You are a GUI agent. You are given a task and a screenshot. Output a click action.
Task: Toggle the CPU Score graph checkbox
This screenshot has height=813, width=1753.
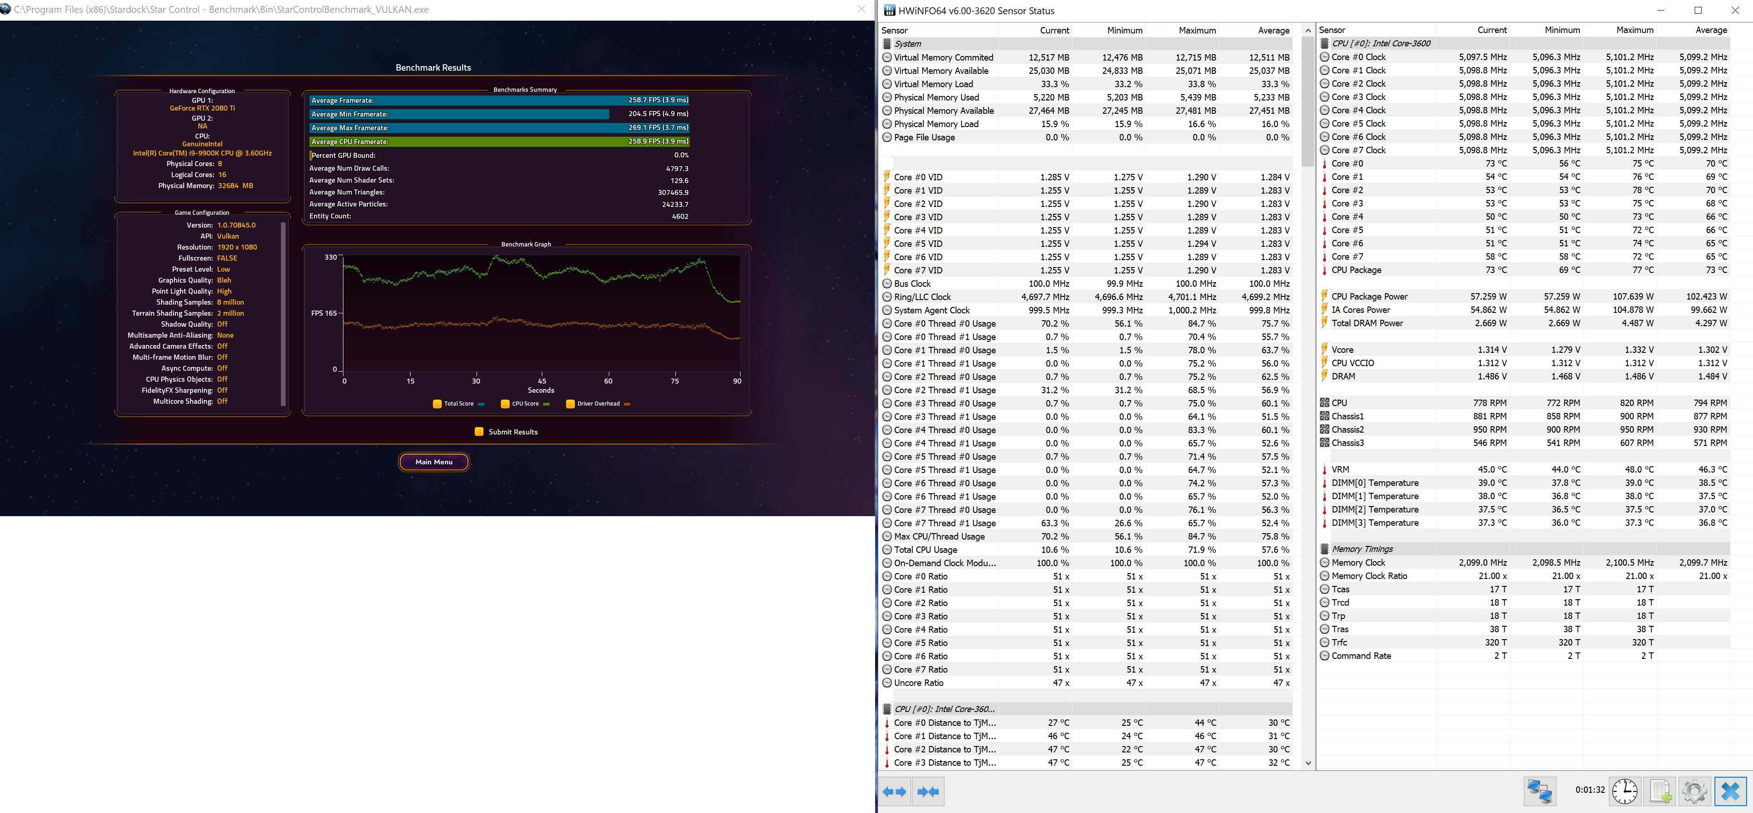point(505,404)
